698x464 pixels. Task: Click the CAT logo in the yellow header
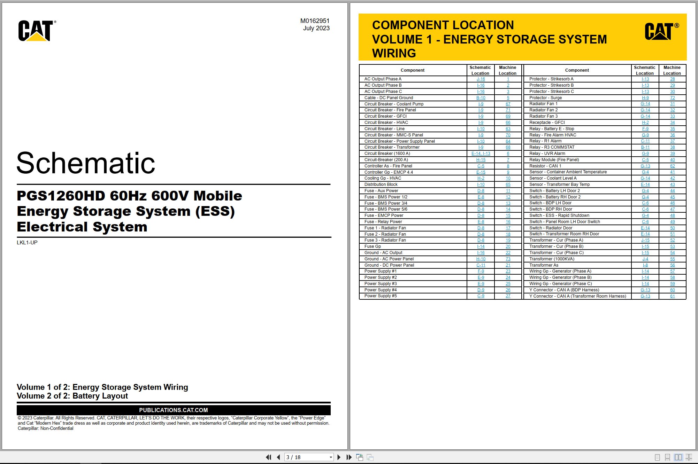pos(662,31)
